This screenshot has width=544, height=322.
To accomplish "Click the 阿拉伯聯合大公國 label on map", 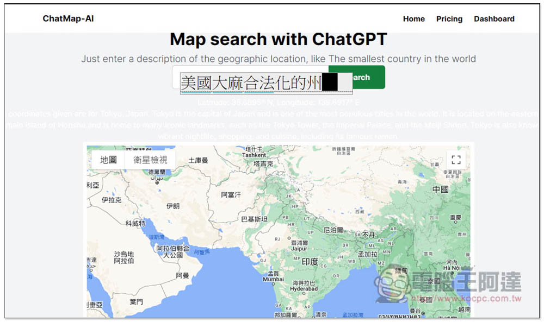I will 173,252.
